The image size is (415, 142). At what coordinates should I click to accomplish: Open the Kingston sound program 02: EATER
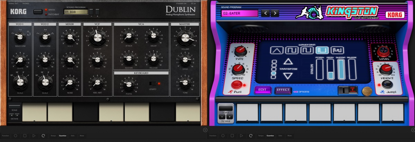240,13
